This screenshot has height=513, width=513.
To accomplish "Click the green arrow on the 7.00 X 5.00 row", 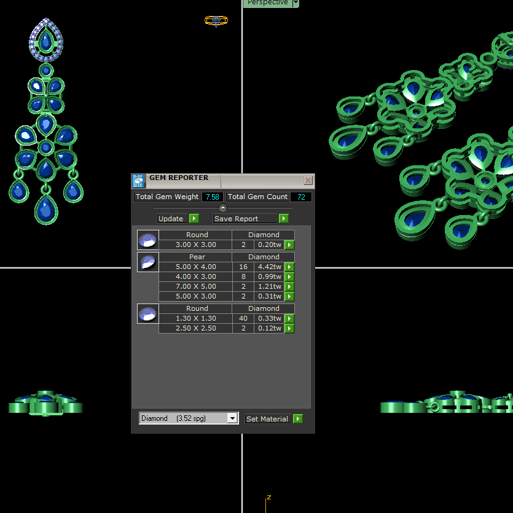I will click(289, 287).
